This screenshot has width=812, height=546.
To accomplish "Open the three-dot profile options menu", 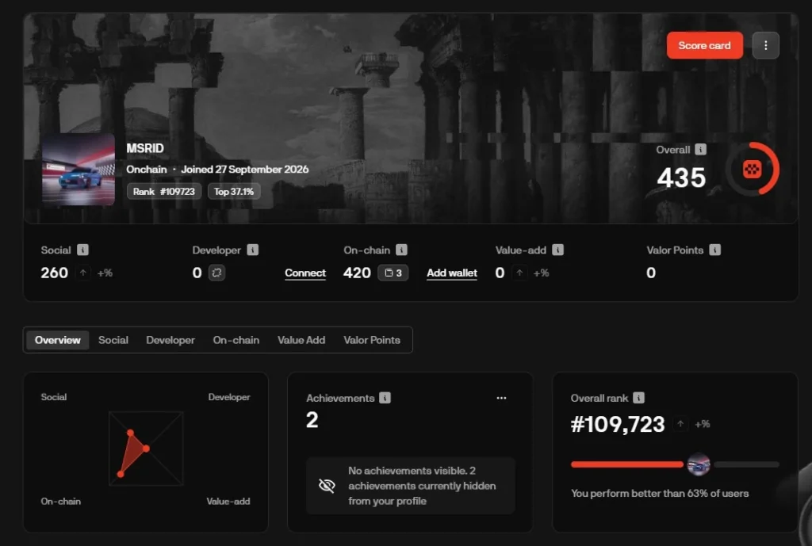I will pyautogui.click(x=765, y=45).
